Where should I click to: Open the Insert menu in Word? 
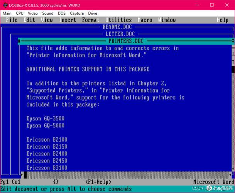[x=68, y=20]
